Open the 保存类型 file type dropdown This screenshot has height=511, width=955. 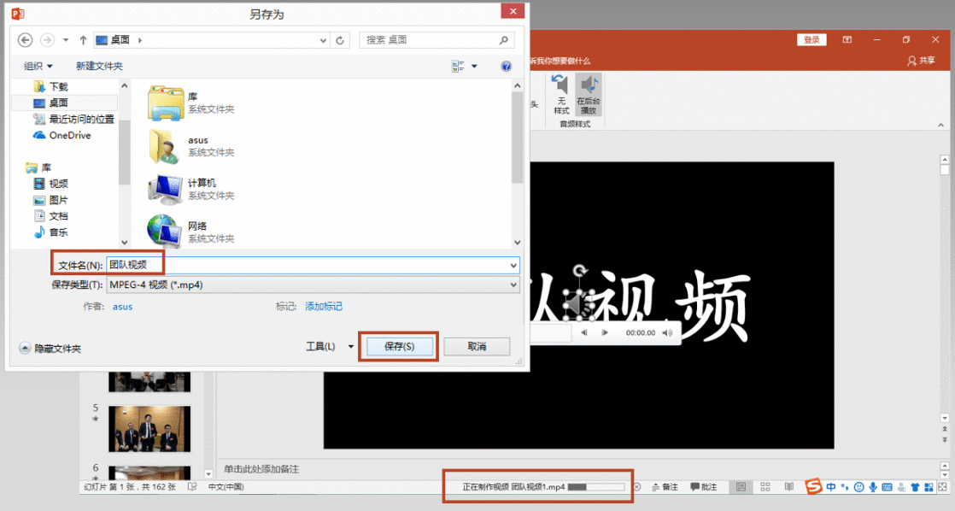pyautogui.click(x=513, y=285)
